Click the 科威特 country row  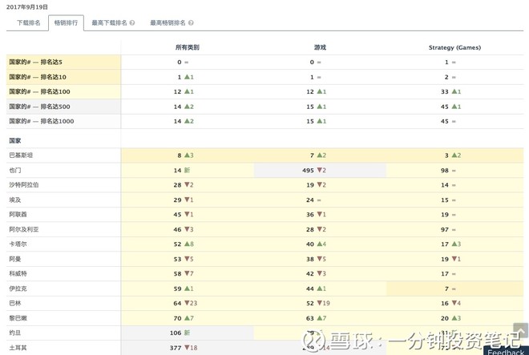coord(264,274)
